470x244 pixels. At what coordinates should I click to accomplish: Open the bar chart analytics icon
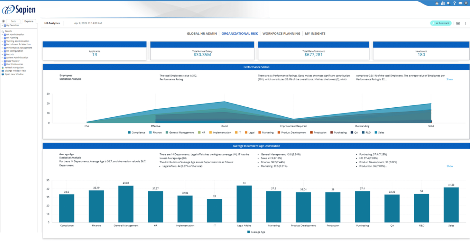(x=443, y=3)
